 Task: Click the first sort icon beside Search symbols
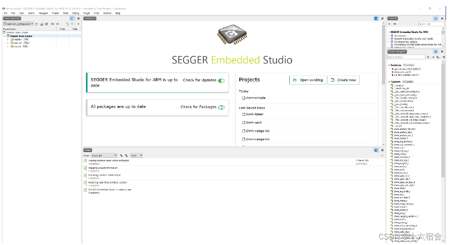click(428, 57)
